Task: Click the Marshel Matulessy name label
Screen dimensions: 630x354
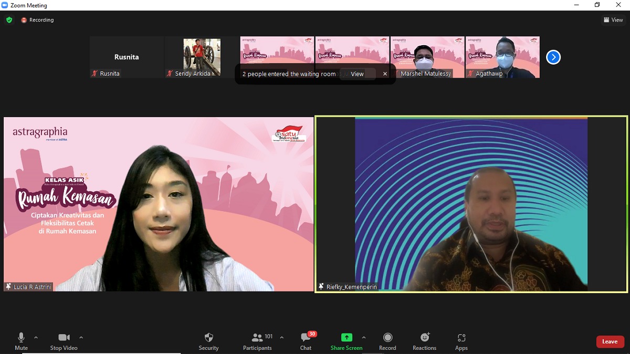Action: click(426, 74)
